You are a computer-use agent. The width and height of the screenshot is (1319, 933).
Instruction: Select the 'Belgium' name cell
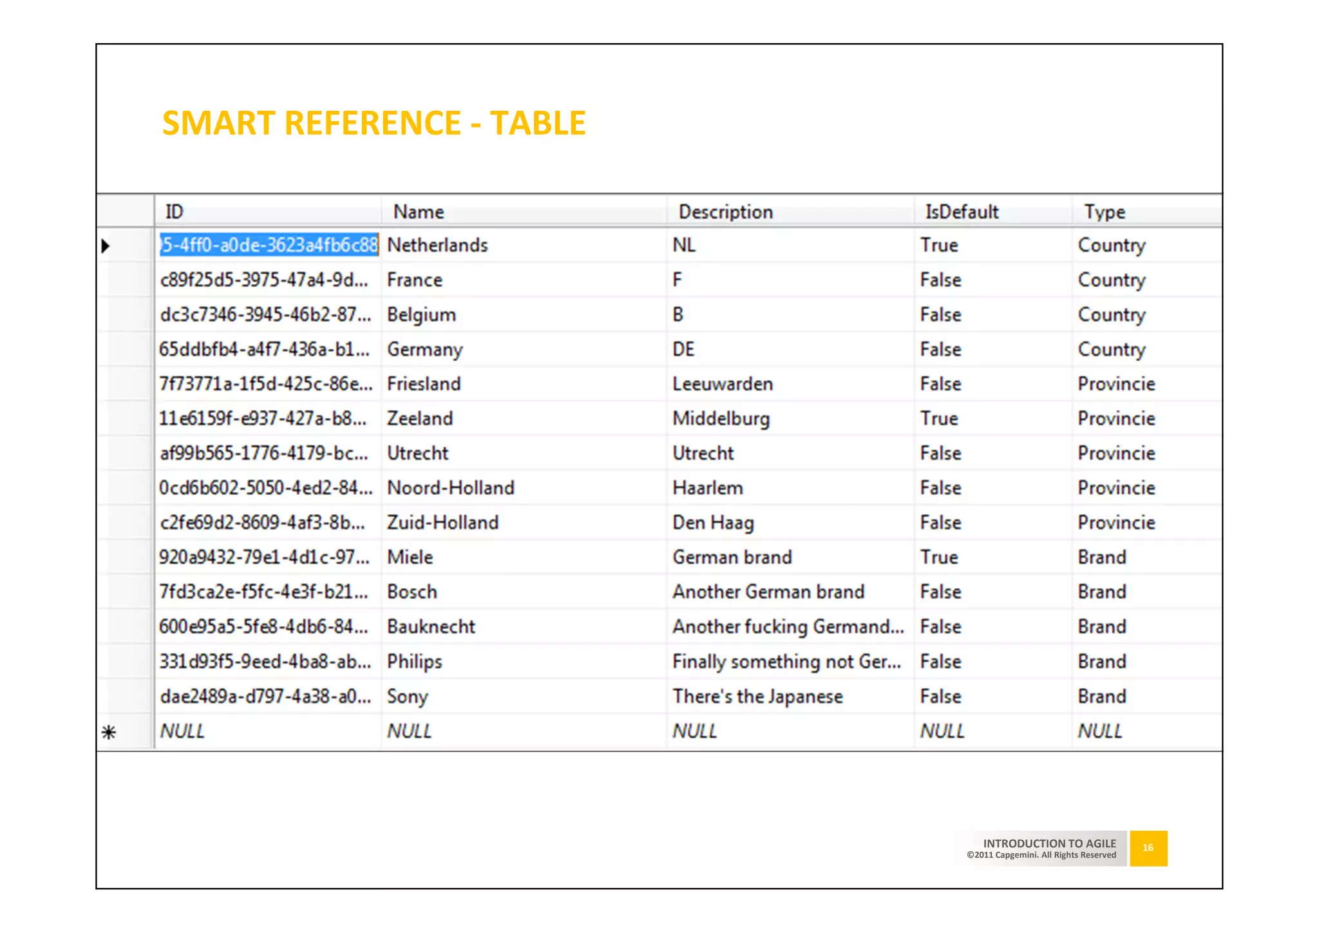[524, 314]
